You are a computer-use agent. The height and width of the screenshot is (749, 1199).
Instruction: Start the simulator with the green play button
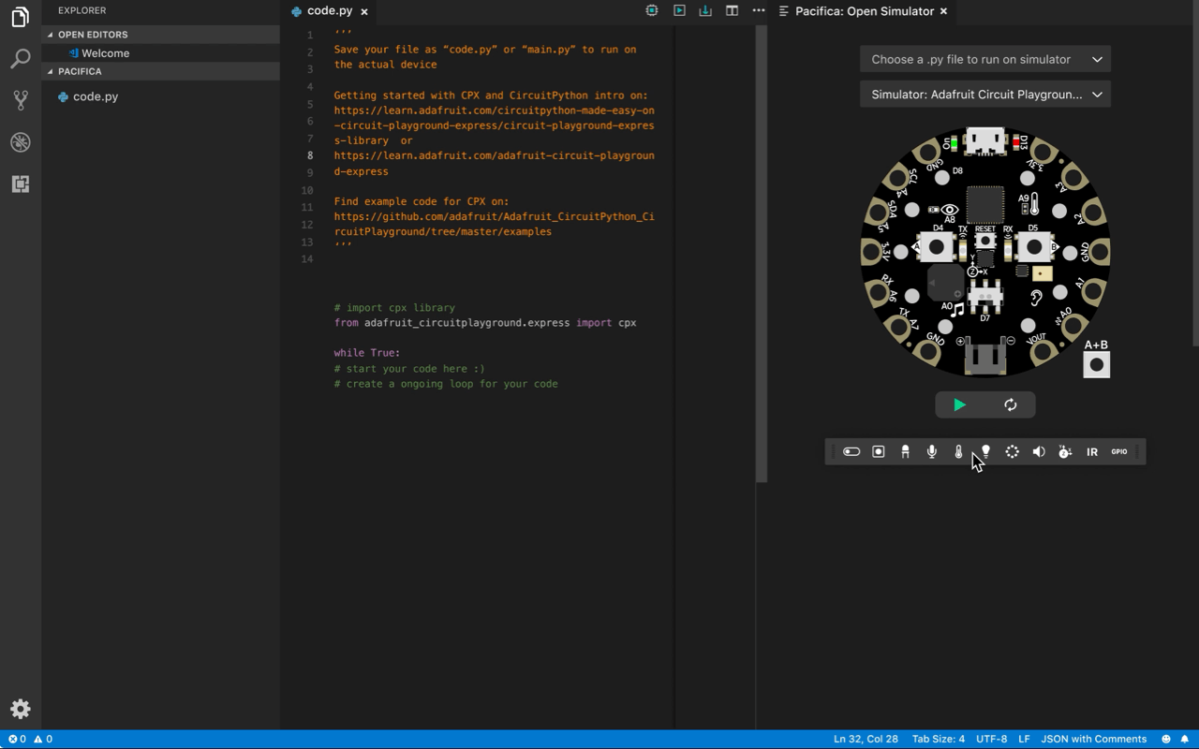point(959,405)
